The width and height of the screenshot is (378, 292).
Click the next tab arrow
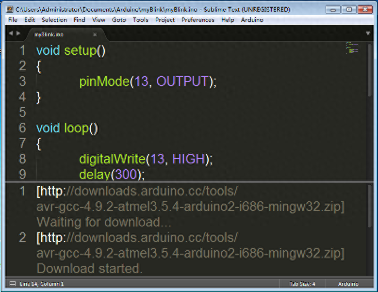(18, 33)
